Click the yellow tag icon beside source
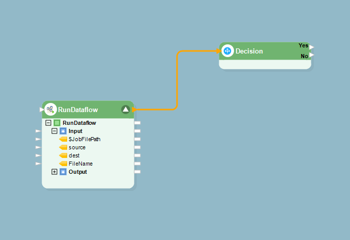 coord(63,147)
